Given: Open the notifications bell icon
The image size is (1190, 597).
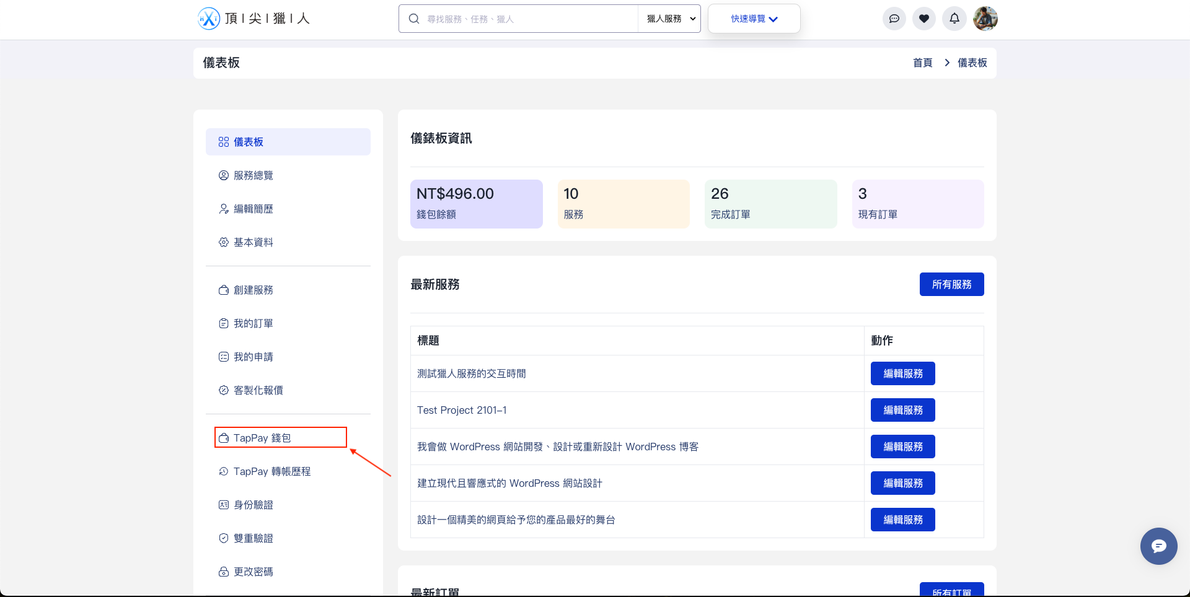Looking at the screenshot, I should pyautogui.click(x=954, y=19).
